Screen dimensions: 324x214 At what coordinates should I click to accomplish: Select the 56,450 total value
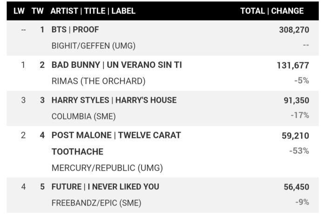pyautogui.click(x=296, y=187)
